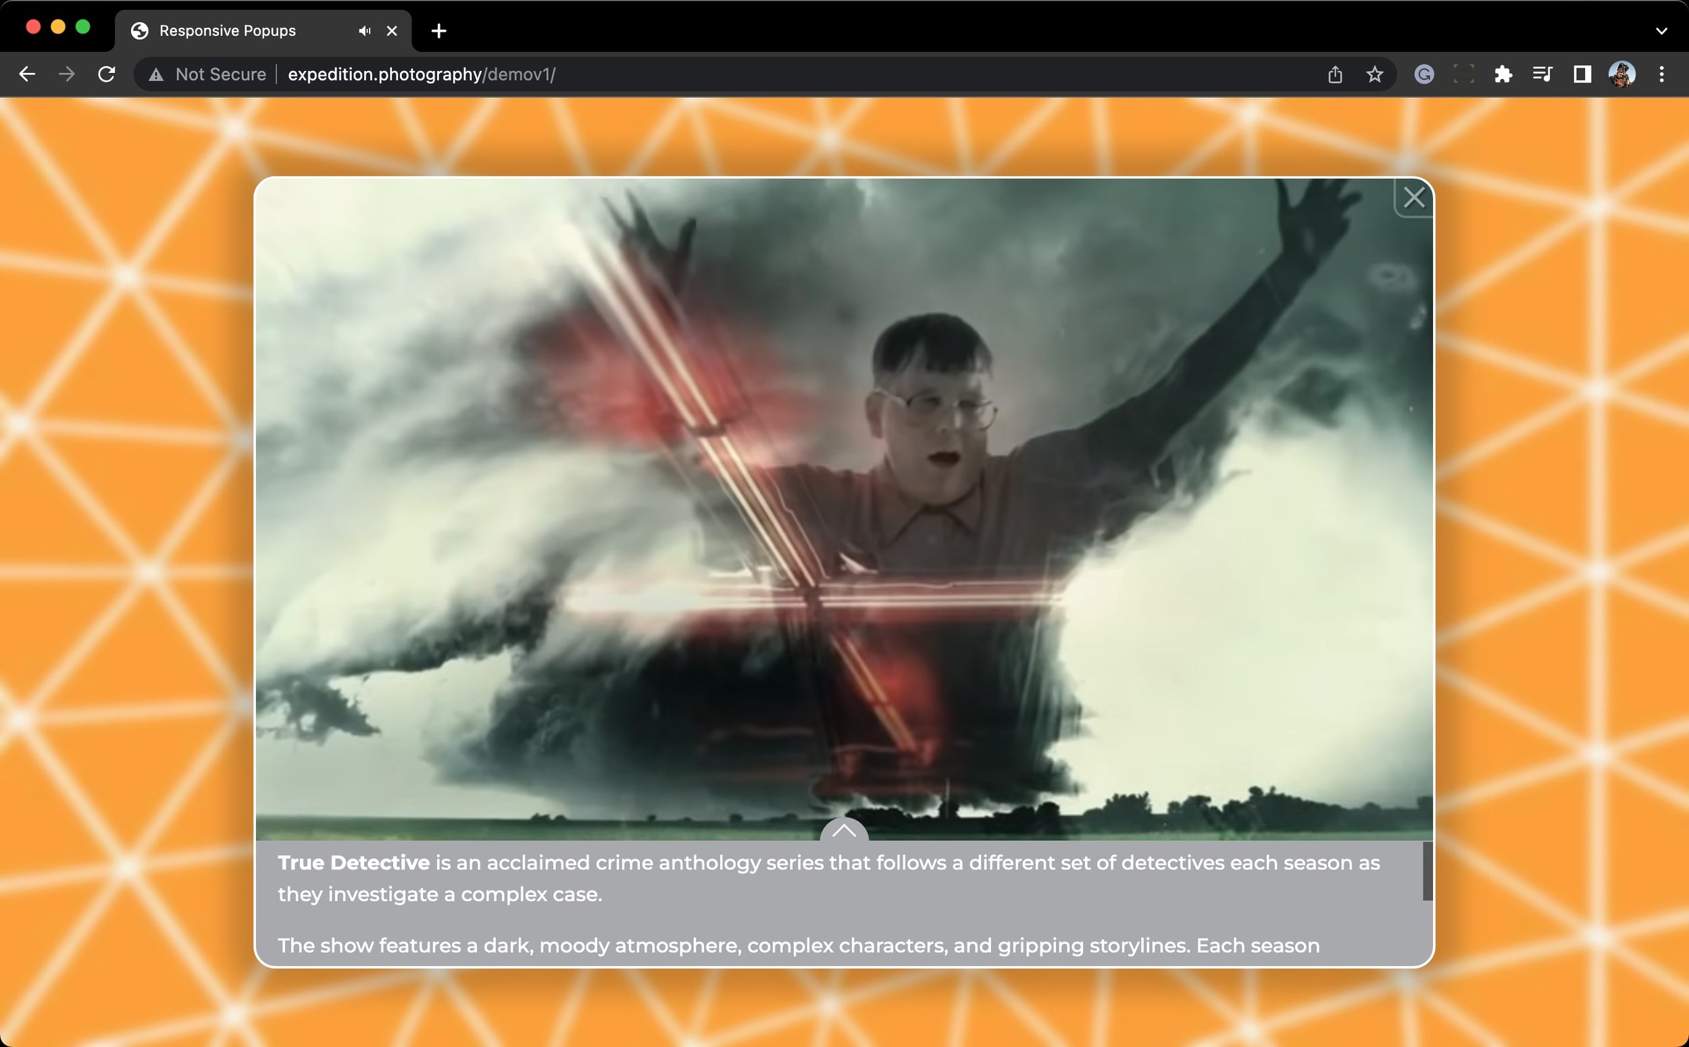1689x1047 pixels.
Task: Click the forward navigation arrow
Action: [66, 74]
